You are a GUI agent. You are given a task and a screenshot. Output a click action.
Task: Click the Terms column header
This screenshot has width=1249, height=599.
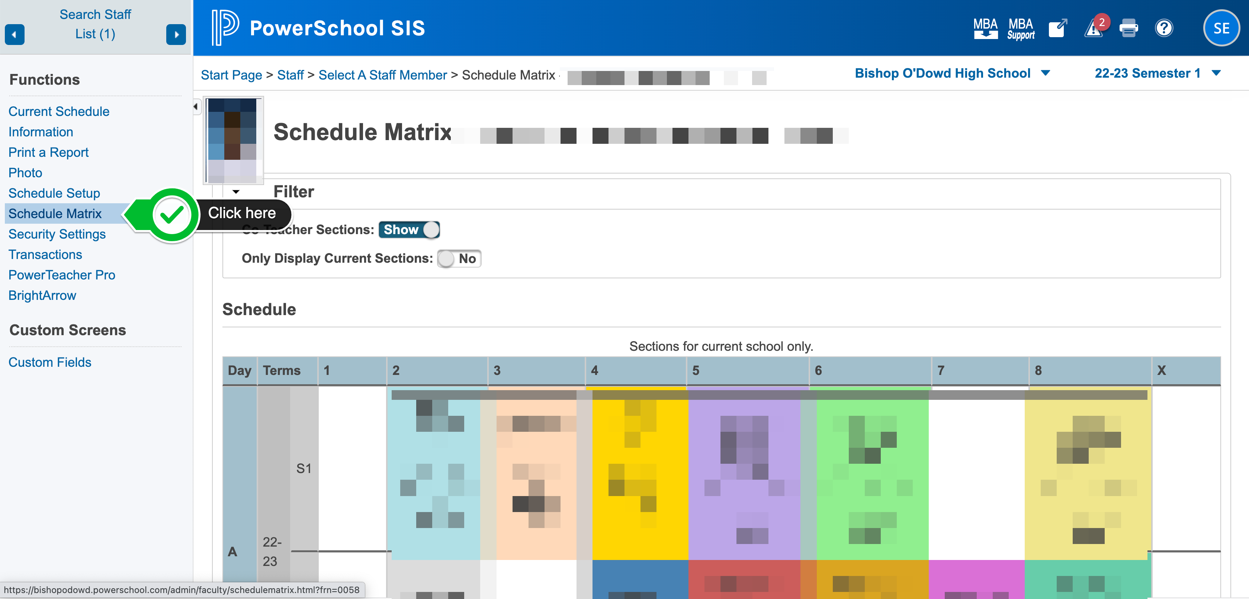coord(288,370)
